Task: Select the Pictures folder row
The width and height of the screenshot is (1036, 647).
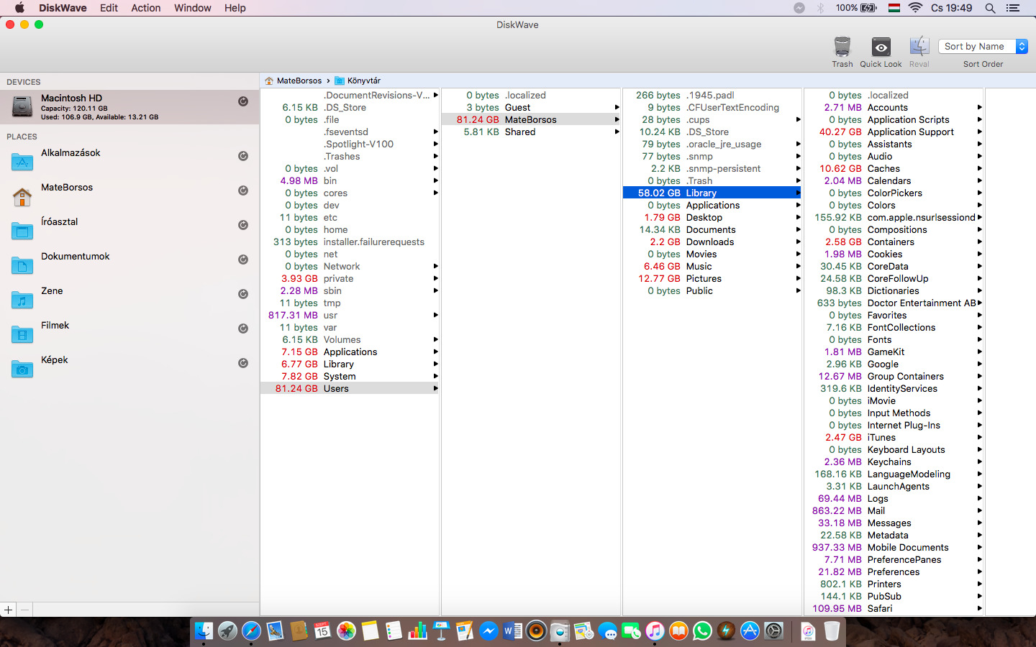Action: tap(703, 279)
